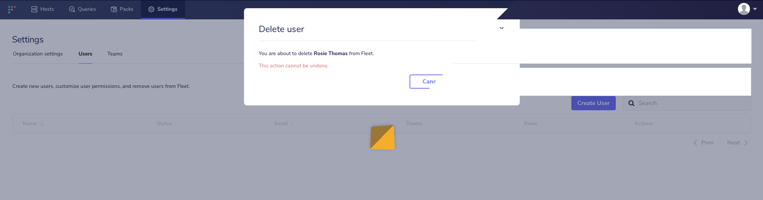This screenshot has height=200, width=763.
Task: Sort table by Name column
Action: (x=33, y=124)
